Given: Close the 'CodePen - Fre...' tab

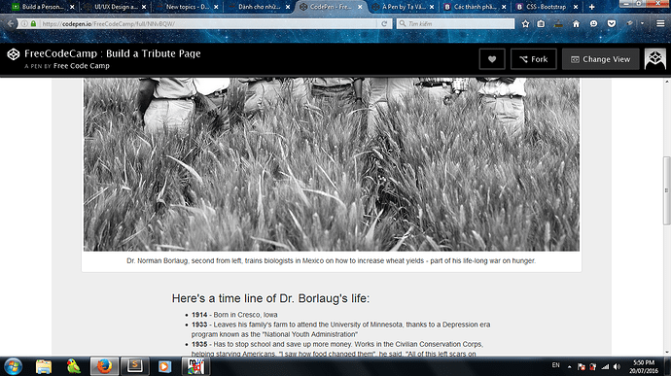Looking at the screenshot, I should tap(360, 7).
